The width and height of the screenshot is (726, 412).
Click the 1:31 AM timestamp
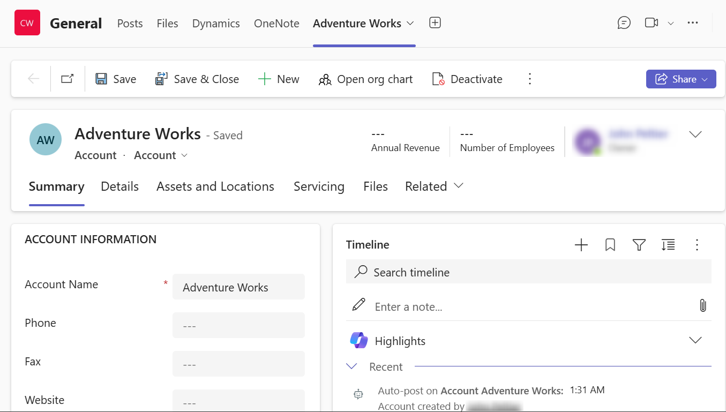tap(587, 390)
